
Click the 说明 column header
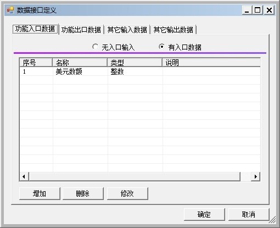tap(211, 63)
